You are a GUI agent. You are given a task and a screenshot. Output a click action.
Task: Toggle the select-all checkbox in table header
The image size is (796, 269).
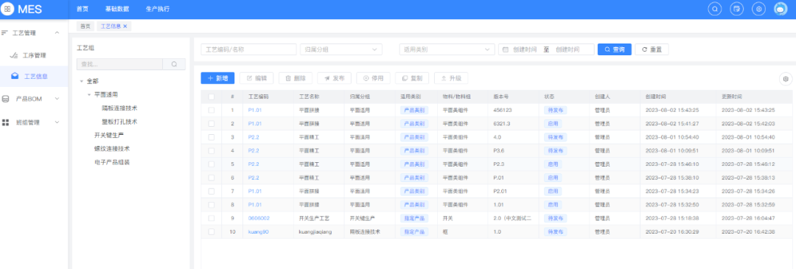point(212,97)
